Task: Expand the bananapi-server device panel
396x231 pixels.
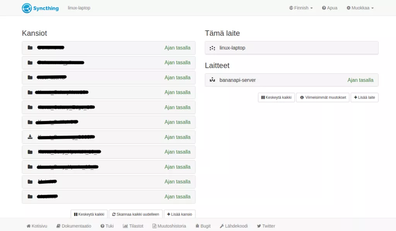Action: 291,80
